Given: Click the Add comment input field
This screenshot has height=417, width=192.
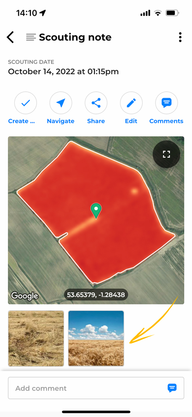Looking at the screenshot, I should pyautogui.click(x=96, y=388).
